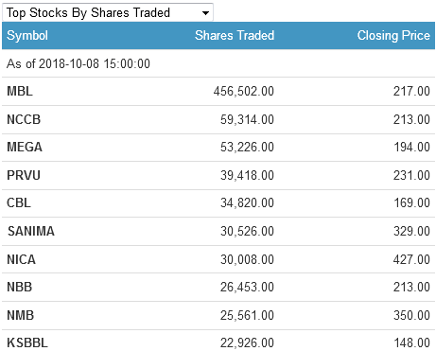The width and height of the screenshot is (436, 351).
Task: Click SANIMA closing price 329.00
Action: click(411, 231)
